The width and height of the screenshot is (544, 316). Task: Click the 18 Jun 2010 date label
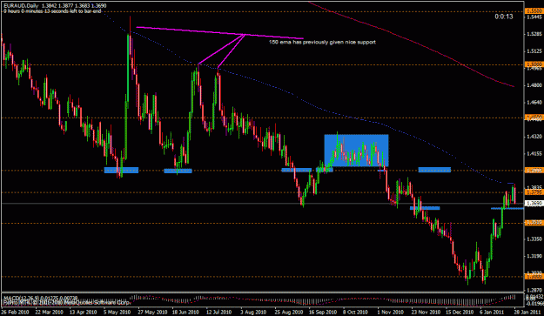coord(185,312)
